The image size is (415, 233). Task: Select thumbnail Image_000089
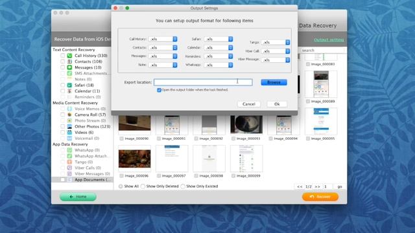click(x=321, y=84)
